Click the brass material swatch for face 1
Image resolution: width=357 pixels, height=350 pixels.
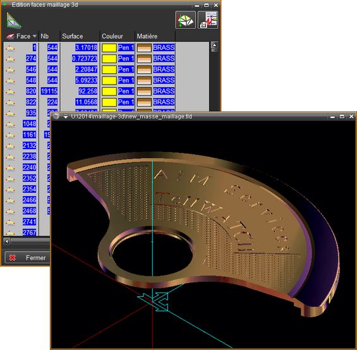click(x=144, y=47)
